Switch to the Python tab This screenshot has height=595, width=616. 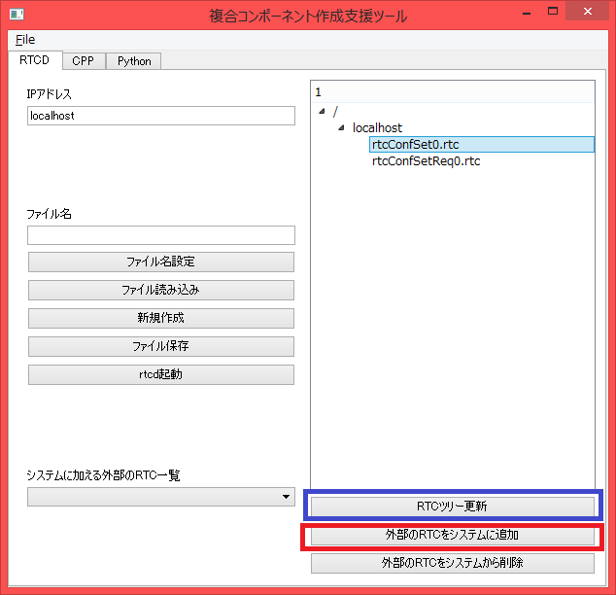point(134,61)
